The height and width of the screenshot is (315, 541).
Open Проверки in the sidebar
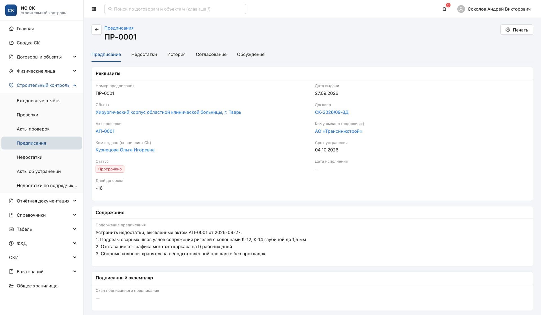tap(42, 115)
